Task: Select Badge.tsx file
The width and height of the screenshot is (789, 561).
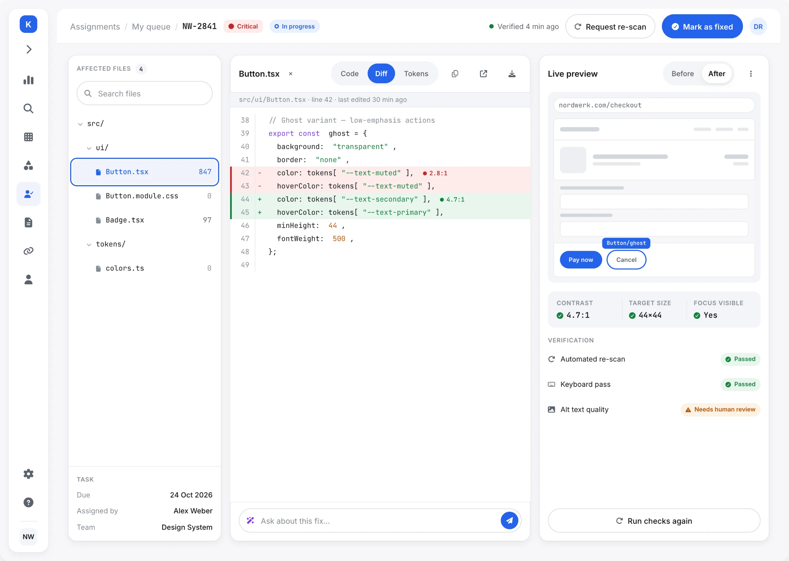Action: click(145, 221)
